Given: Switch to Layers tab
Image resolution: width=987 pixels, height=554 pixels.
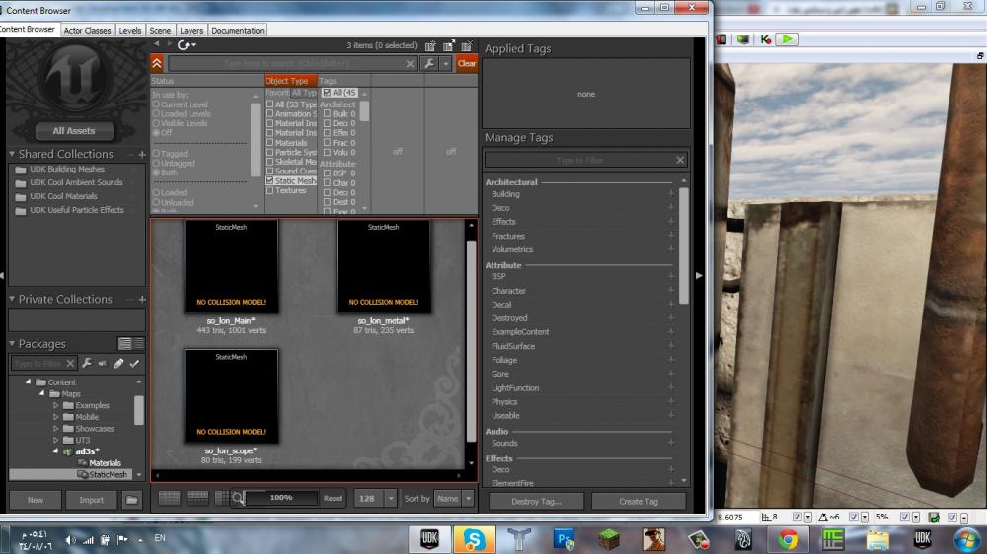Looking at the screenshot, I should point(191,31).
